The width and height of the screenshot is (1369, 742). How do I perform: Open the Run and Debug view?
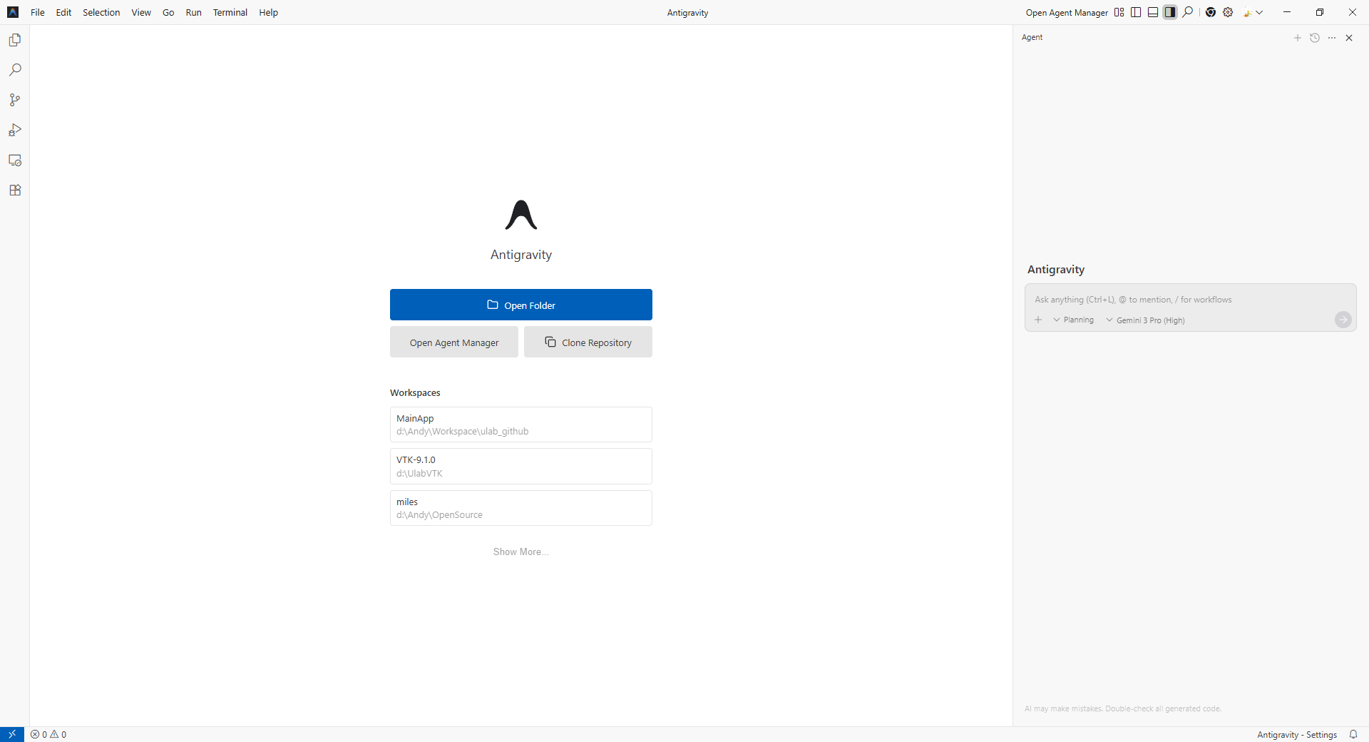point(15,130)
